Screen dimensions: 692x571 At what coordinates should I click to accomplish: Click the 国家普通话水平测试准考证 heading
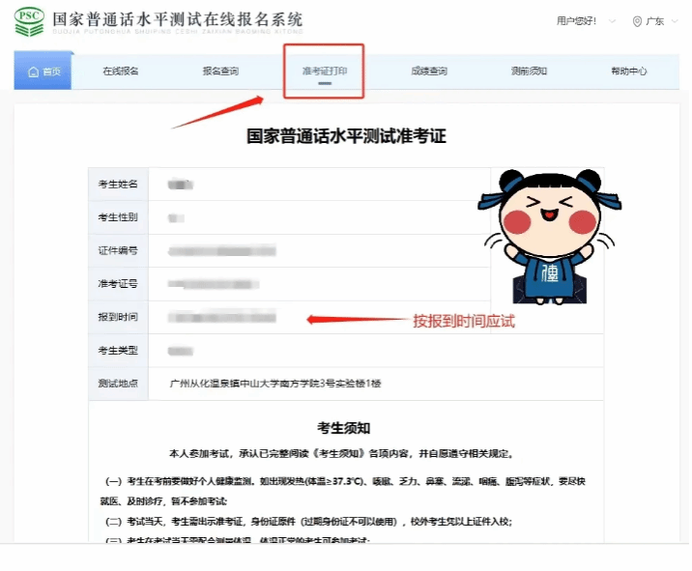(x=346, y=136)
